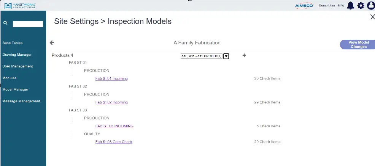Viewport: 375px width, 166px height.
Task: Open the A10, A11 product selection box
Action: pyautogui.click(x=201, y=56)
